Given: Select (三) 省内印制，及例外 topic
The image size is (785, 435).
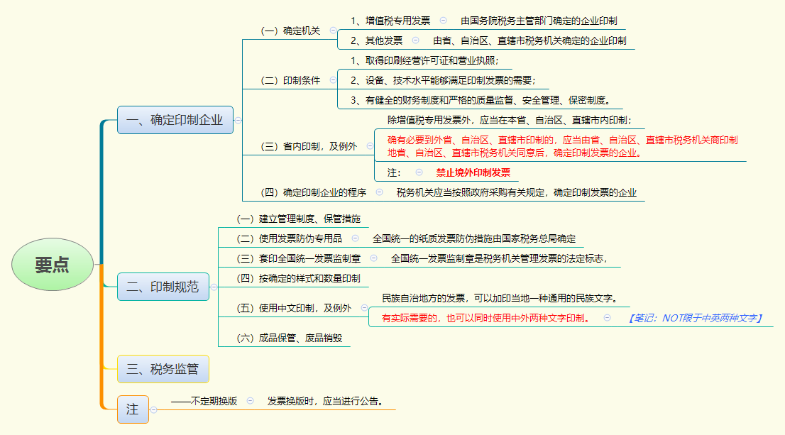Looking at the screenshot, I should coord(309,146).
